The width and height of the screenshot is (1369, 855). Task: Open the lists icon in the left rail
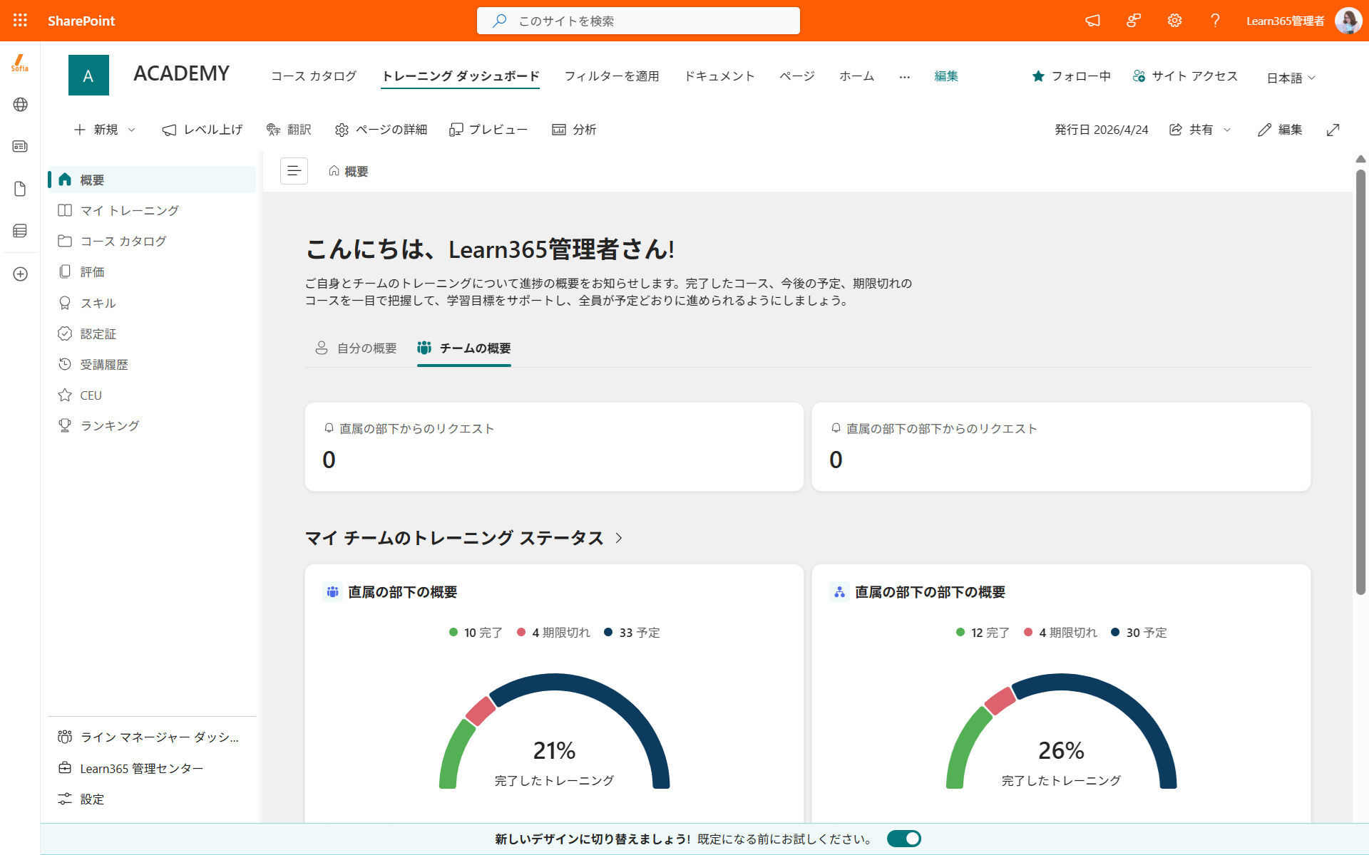coord(20,231)
